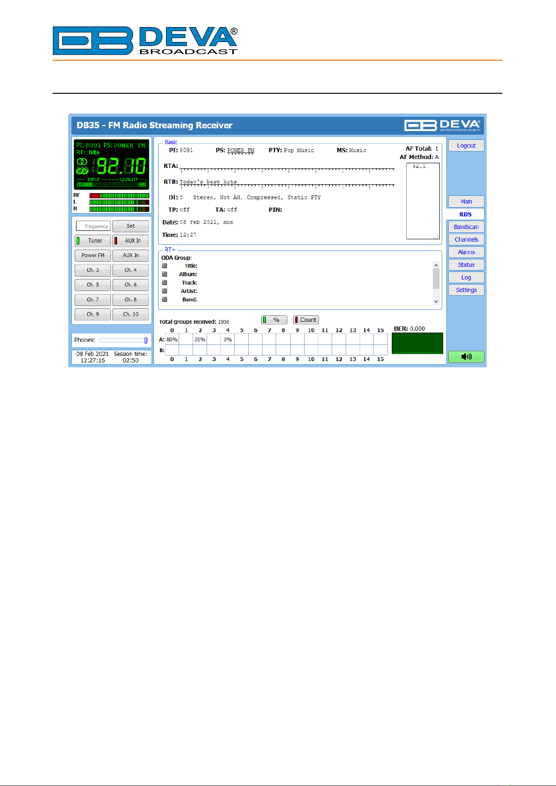
Task: Toggle the Band indicator in RT+
Action: point(164,299)
